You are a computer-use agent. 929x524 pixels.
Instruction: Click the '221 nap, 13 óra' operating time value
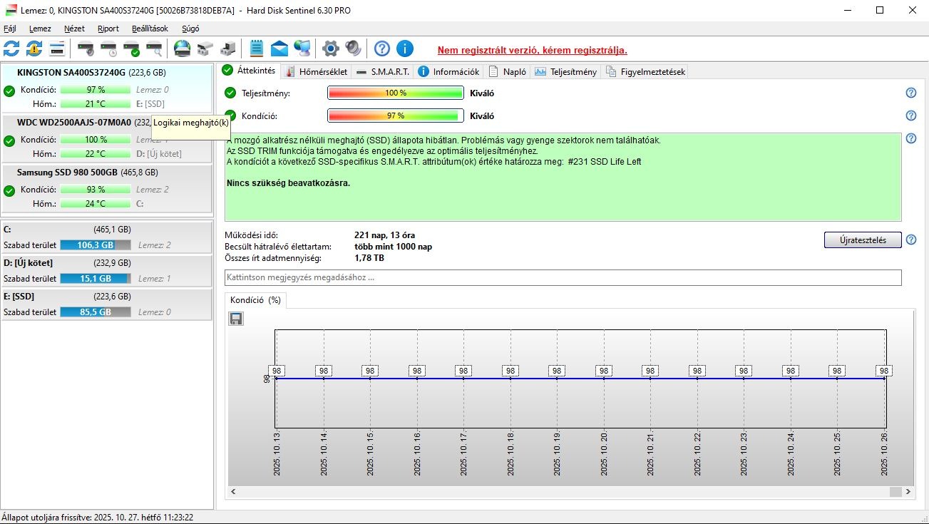pos(385,235)
